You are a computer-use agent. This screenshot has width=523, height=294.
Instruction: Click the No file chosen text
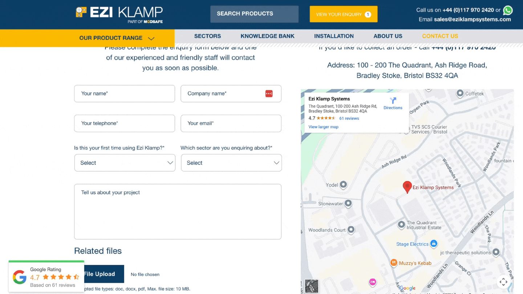pos(145,274)
